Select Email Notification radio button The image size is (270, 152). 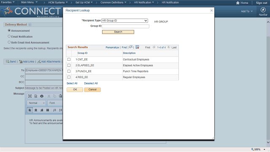pyautogui.click(x=9, y=36)
